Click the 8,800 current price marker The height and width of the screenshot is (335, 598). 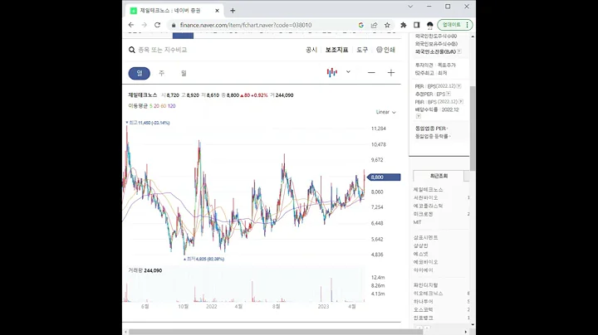(384, 177)
